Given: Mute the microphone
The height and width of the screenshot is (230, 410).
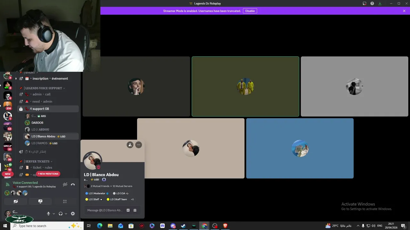Looking at the screenshot, I should [49, 214].
